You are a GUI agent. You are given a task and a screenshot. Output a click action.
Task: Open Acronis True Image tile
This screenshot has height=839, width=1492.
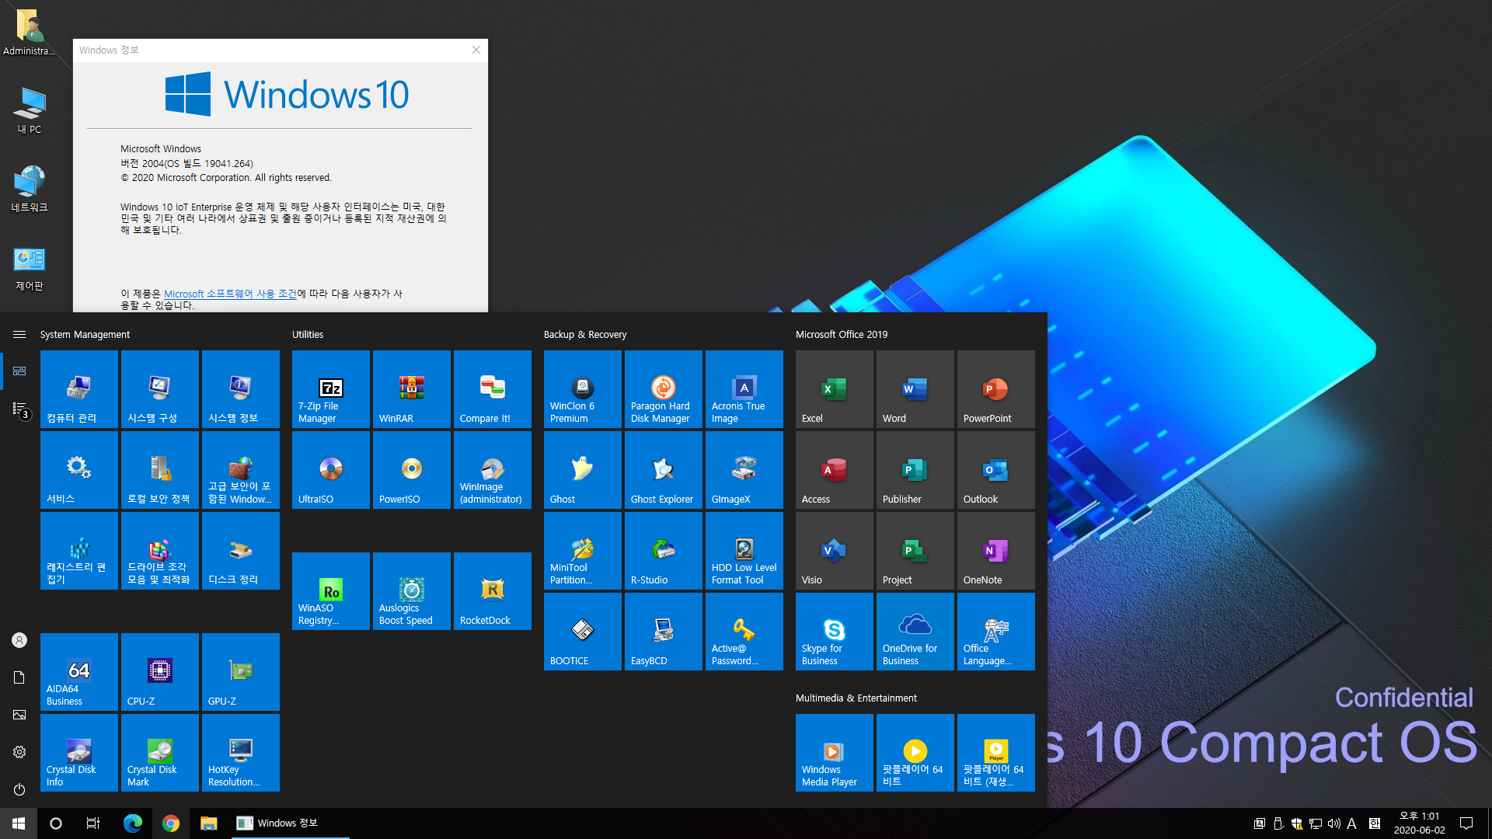point(744,389)
